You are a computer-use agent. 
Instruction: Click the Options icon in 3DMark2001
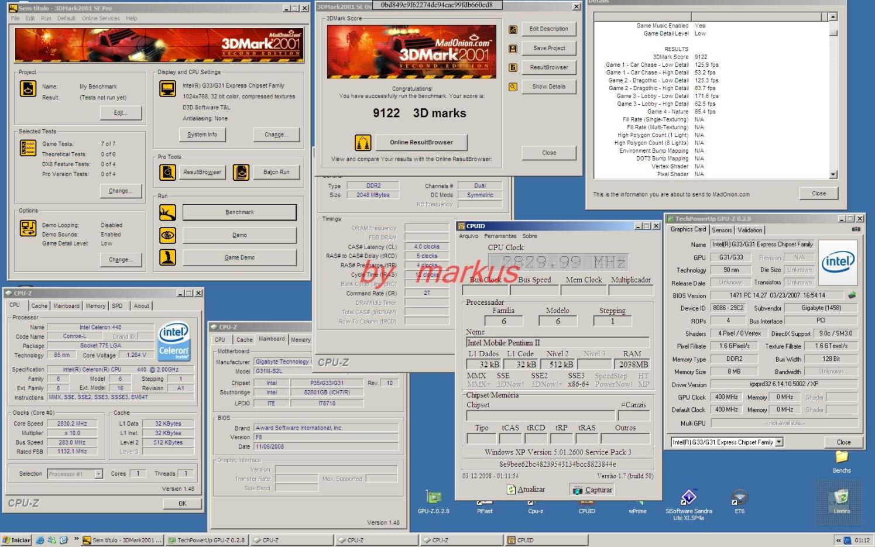[28, 227]
